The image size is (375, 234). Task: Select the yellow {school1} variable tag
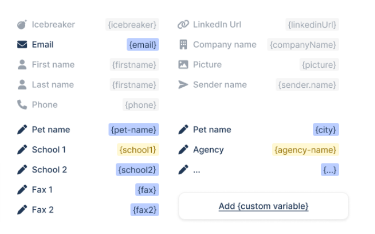138,150
